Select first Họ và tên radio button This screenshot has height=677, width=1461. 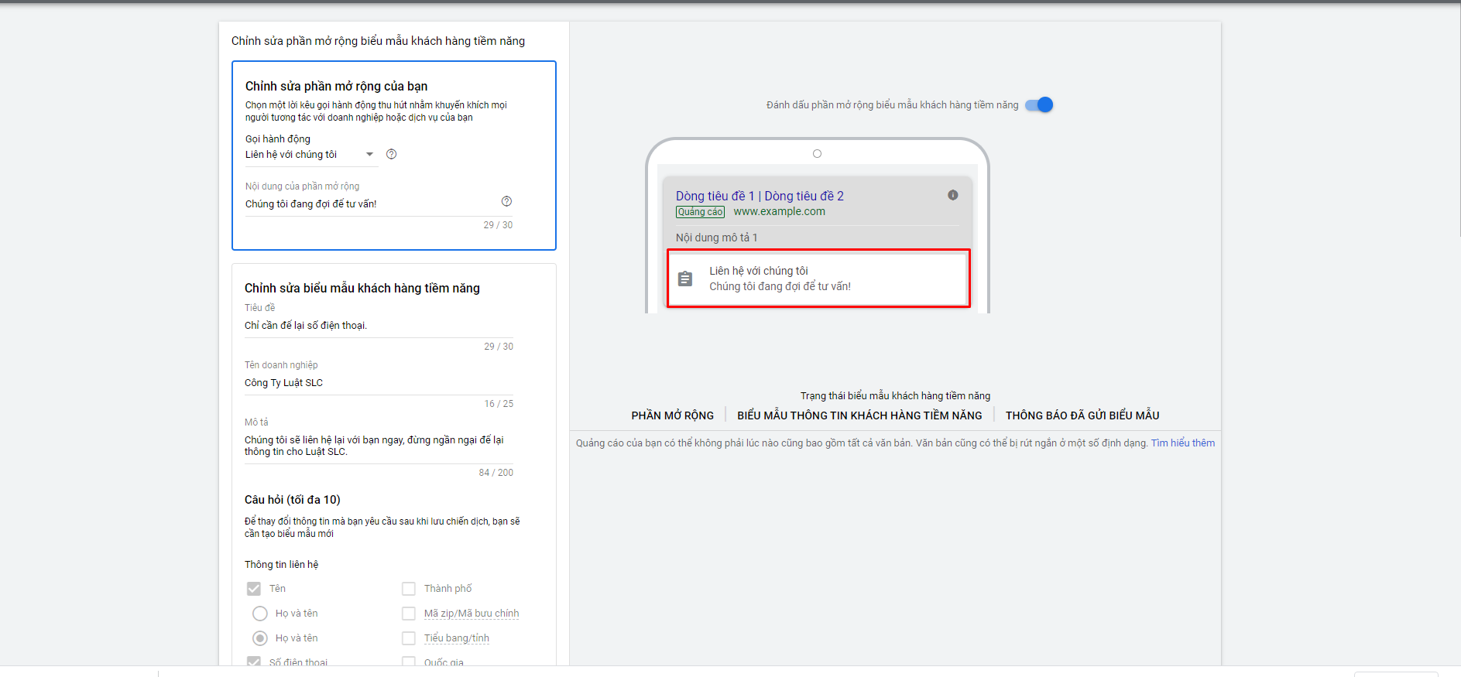click(260, 614)
